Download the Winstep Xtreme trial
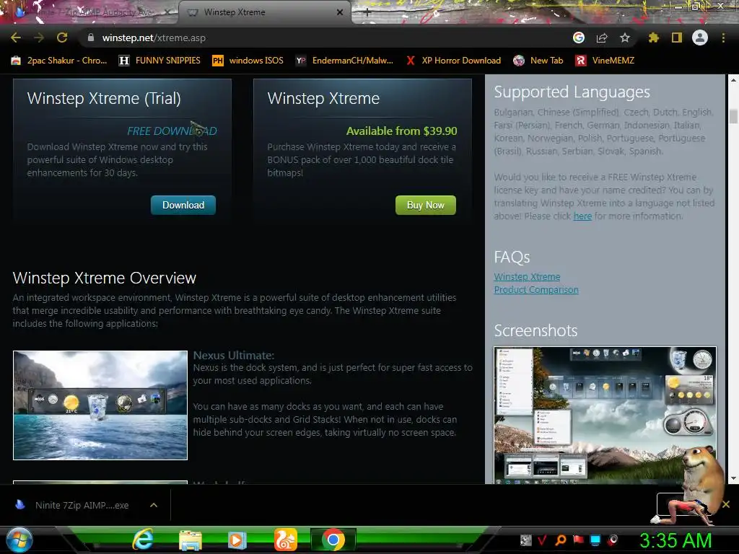Image resolution: width=739 pixels, height=554 pixels. (x=183, y=206)
